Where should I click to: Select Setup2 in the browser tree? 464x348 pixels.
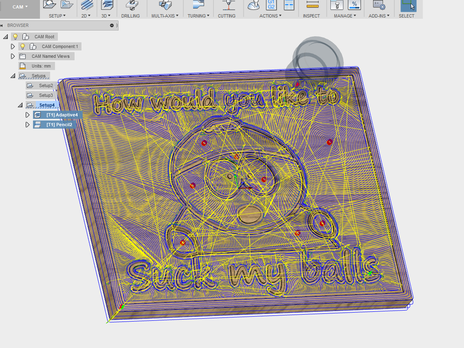[46, 85]
